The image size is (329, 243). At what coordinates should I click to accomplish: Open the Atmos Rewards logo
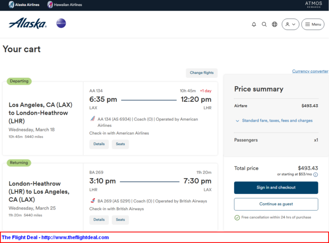click(x=313, y=5)
